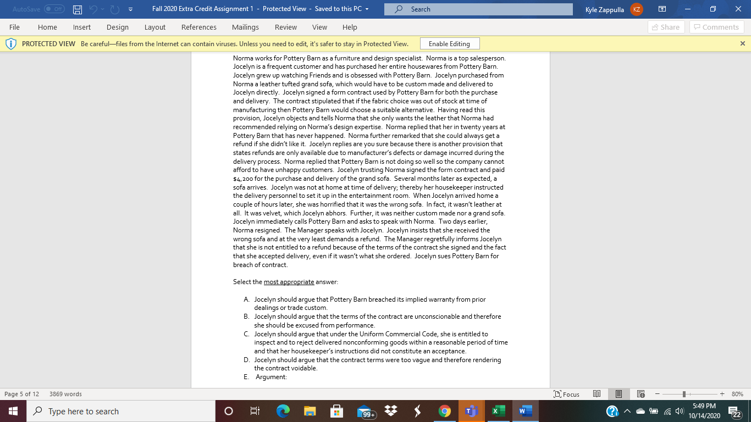Screen dimensions: 751x422
Task: Adjust zoom using the zoom slider
Action: click(x=683, y=394)
